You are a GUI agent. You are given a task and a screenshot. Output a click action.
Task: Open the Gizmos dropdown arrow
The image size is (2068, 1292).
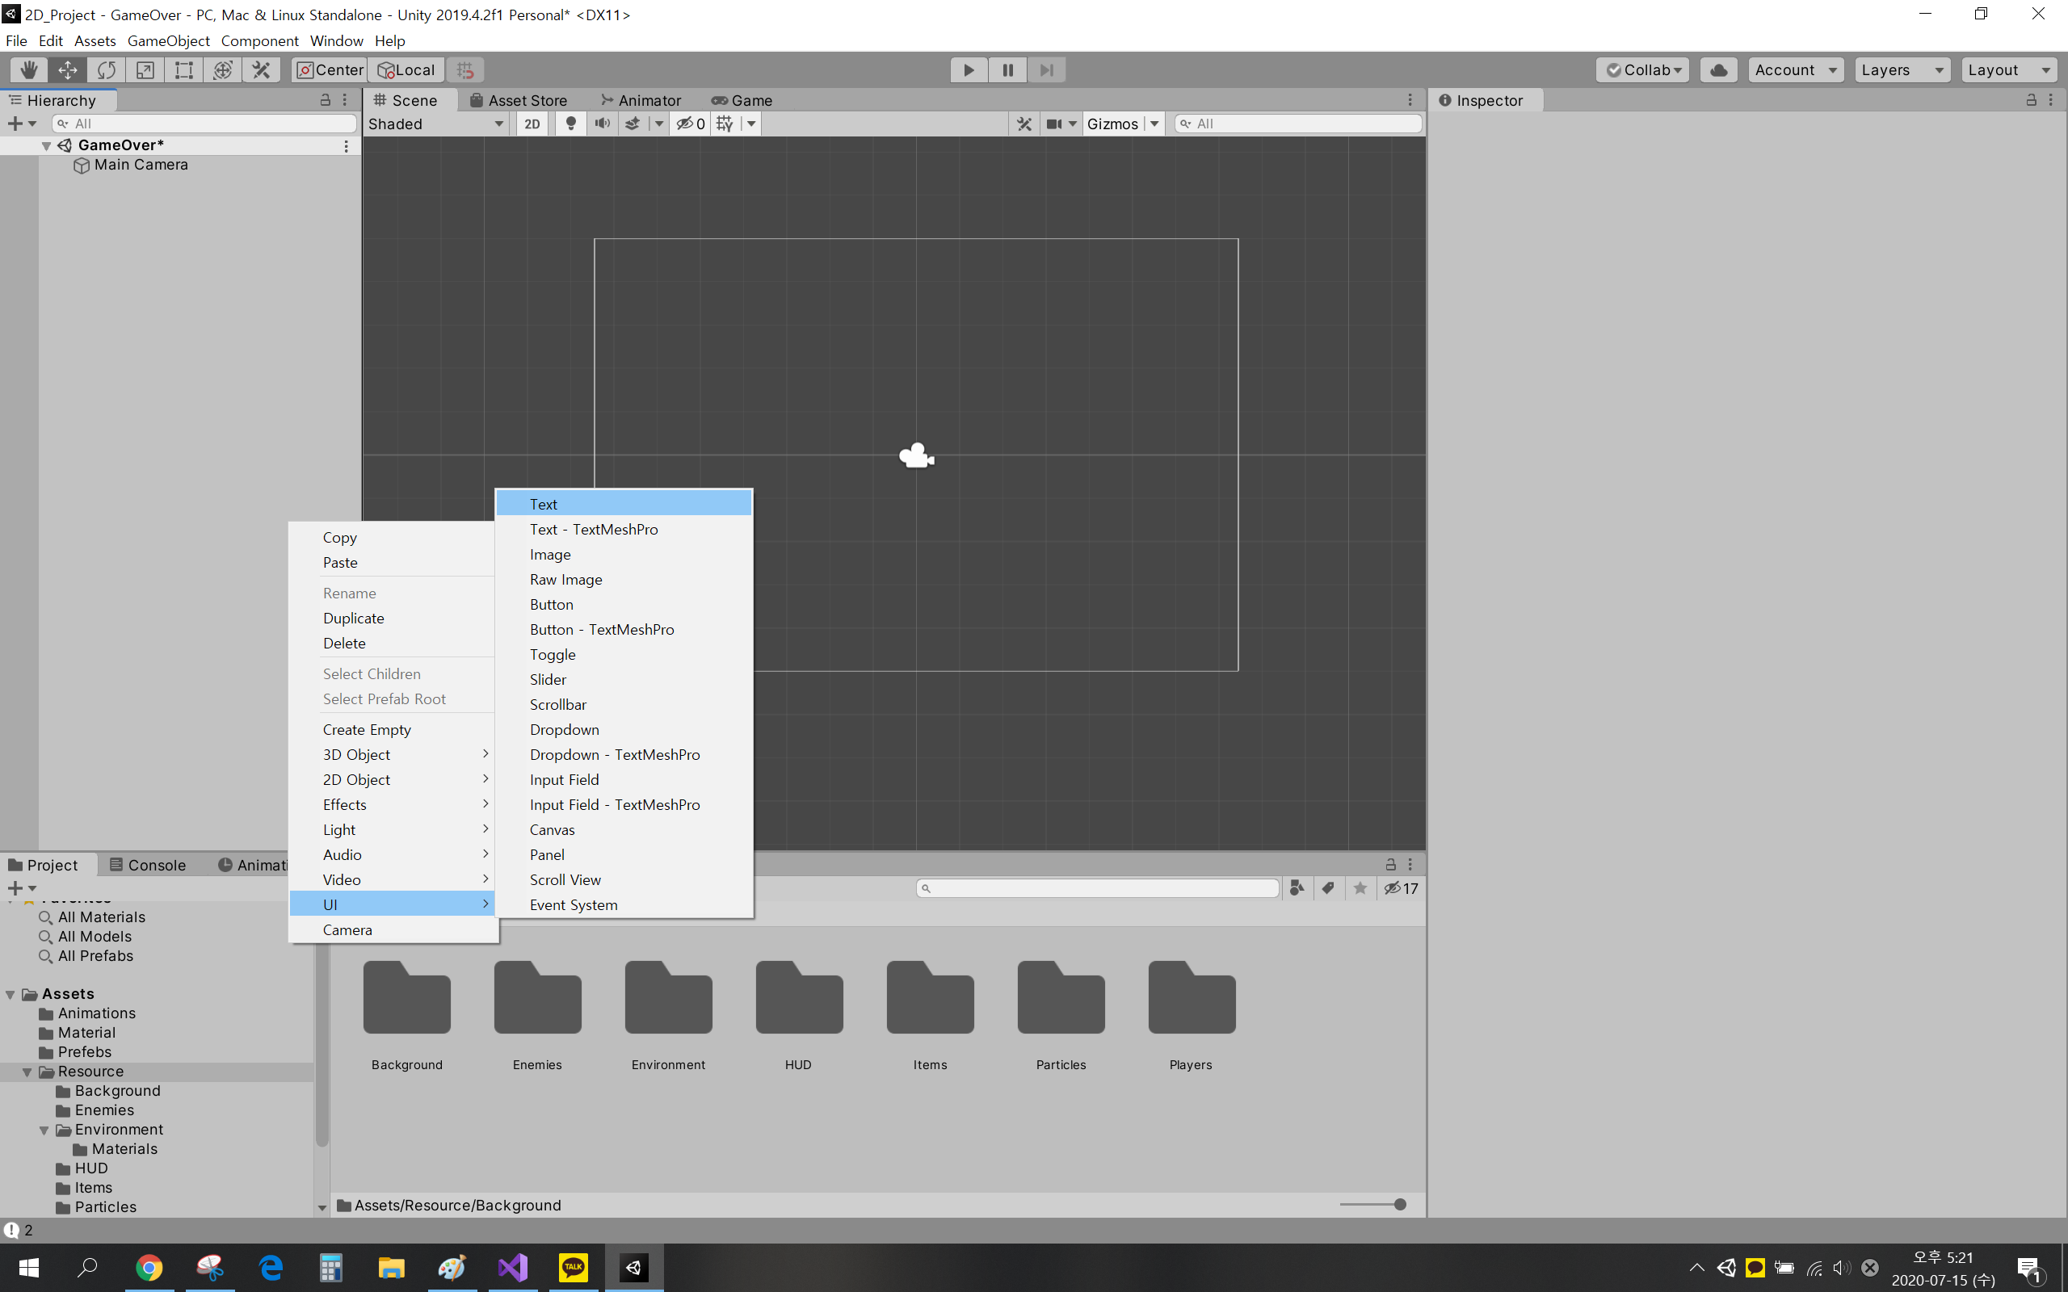(1154, 124)
